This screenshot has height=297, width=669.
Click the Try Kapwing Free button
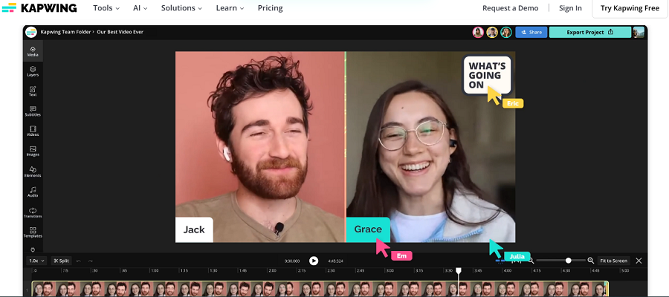[630, 8]
